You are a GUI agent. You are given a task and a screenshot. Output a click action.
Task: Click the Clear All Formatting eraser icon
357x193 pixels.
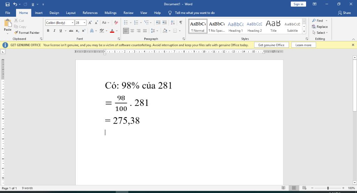[116, 23]
